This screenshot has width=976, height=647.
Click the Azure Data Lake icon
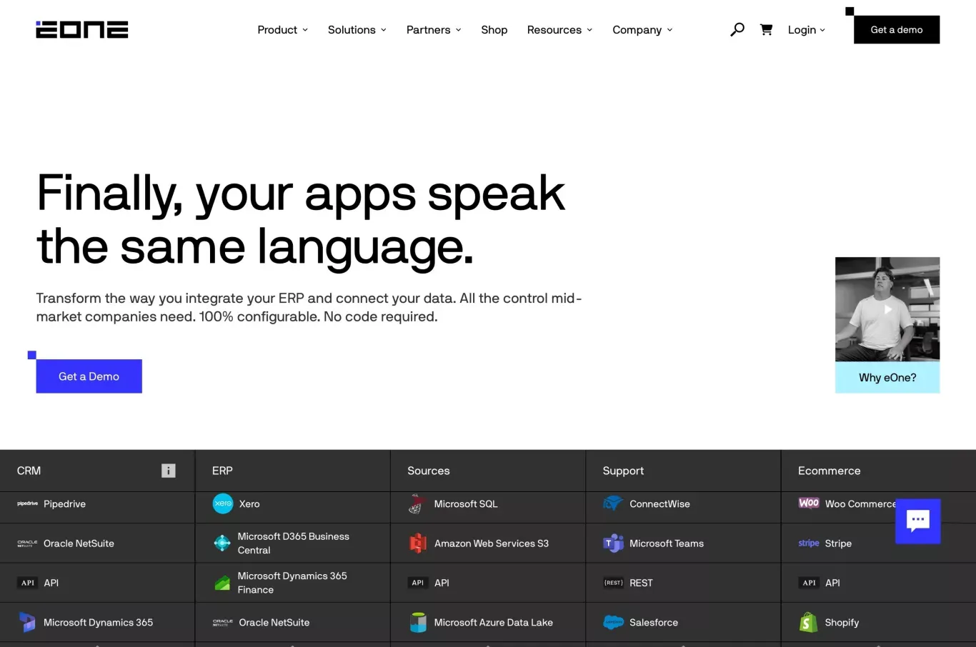[x=418, y=622]
